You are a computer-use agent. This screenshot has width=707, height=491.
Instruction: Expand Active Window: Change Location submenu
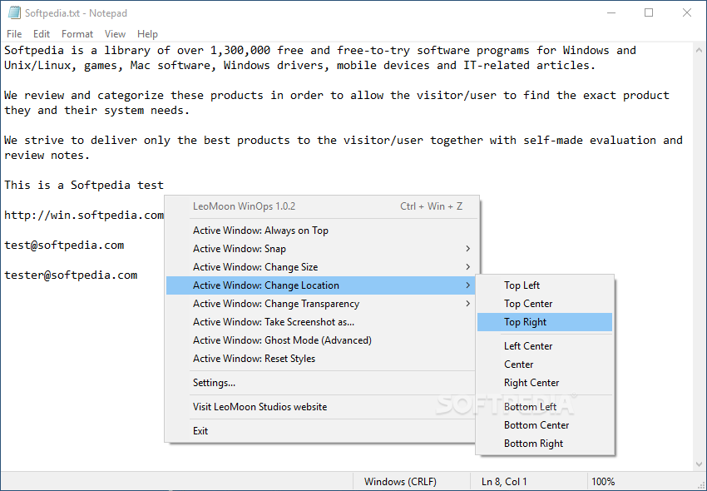pos(320,285)
